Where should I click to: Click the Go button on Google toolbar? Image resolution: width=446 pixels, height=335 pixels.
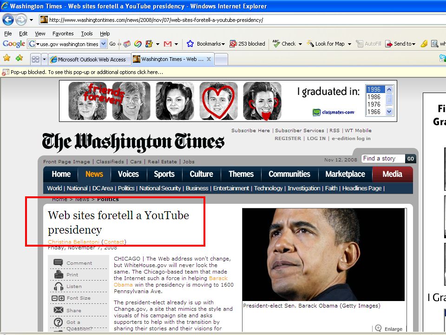tap(112, 44)
